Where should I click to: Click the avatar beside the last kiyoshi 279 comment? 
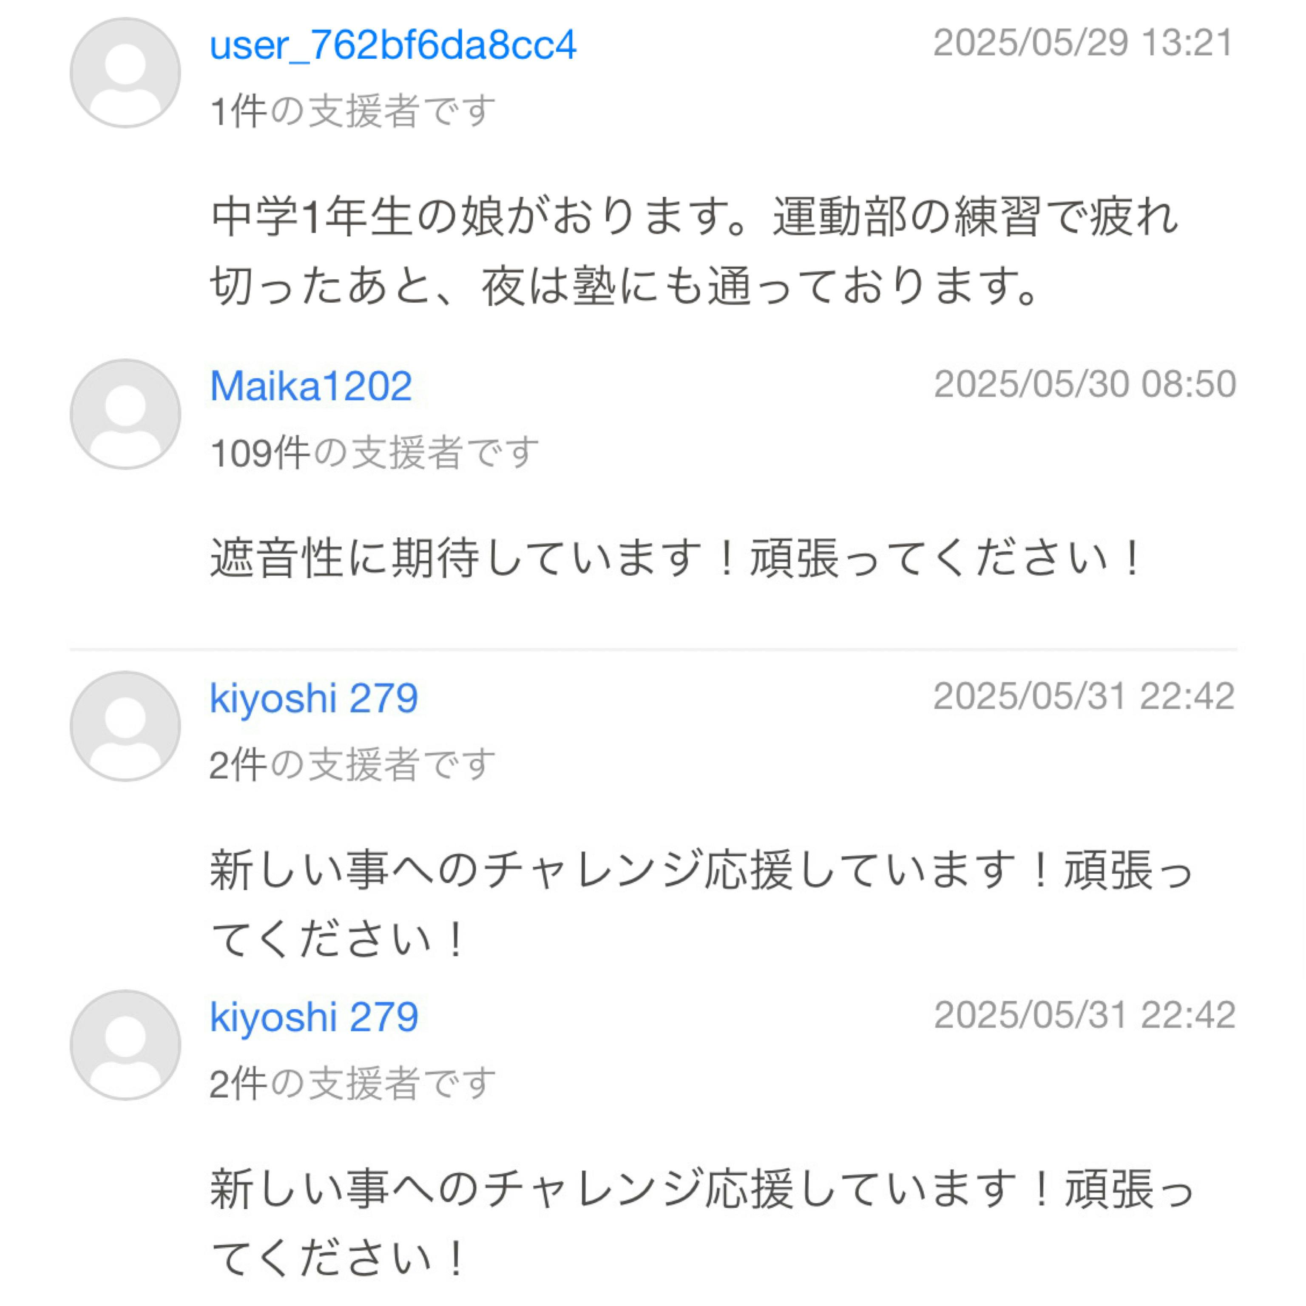tap(125, 1045)
